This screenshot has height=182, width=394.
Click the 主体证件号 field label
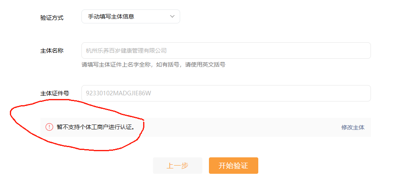point(55,93)
